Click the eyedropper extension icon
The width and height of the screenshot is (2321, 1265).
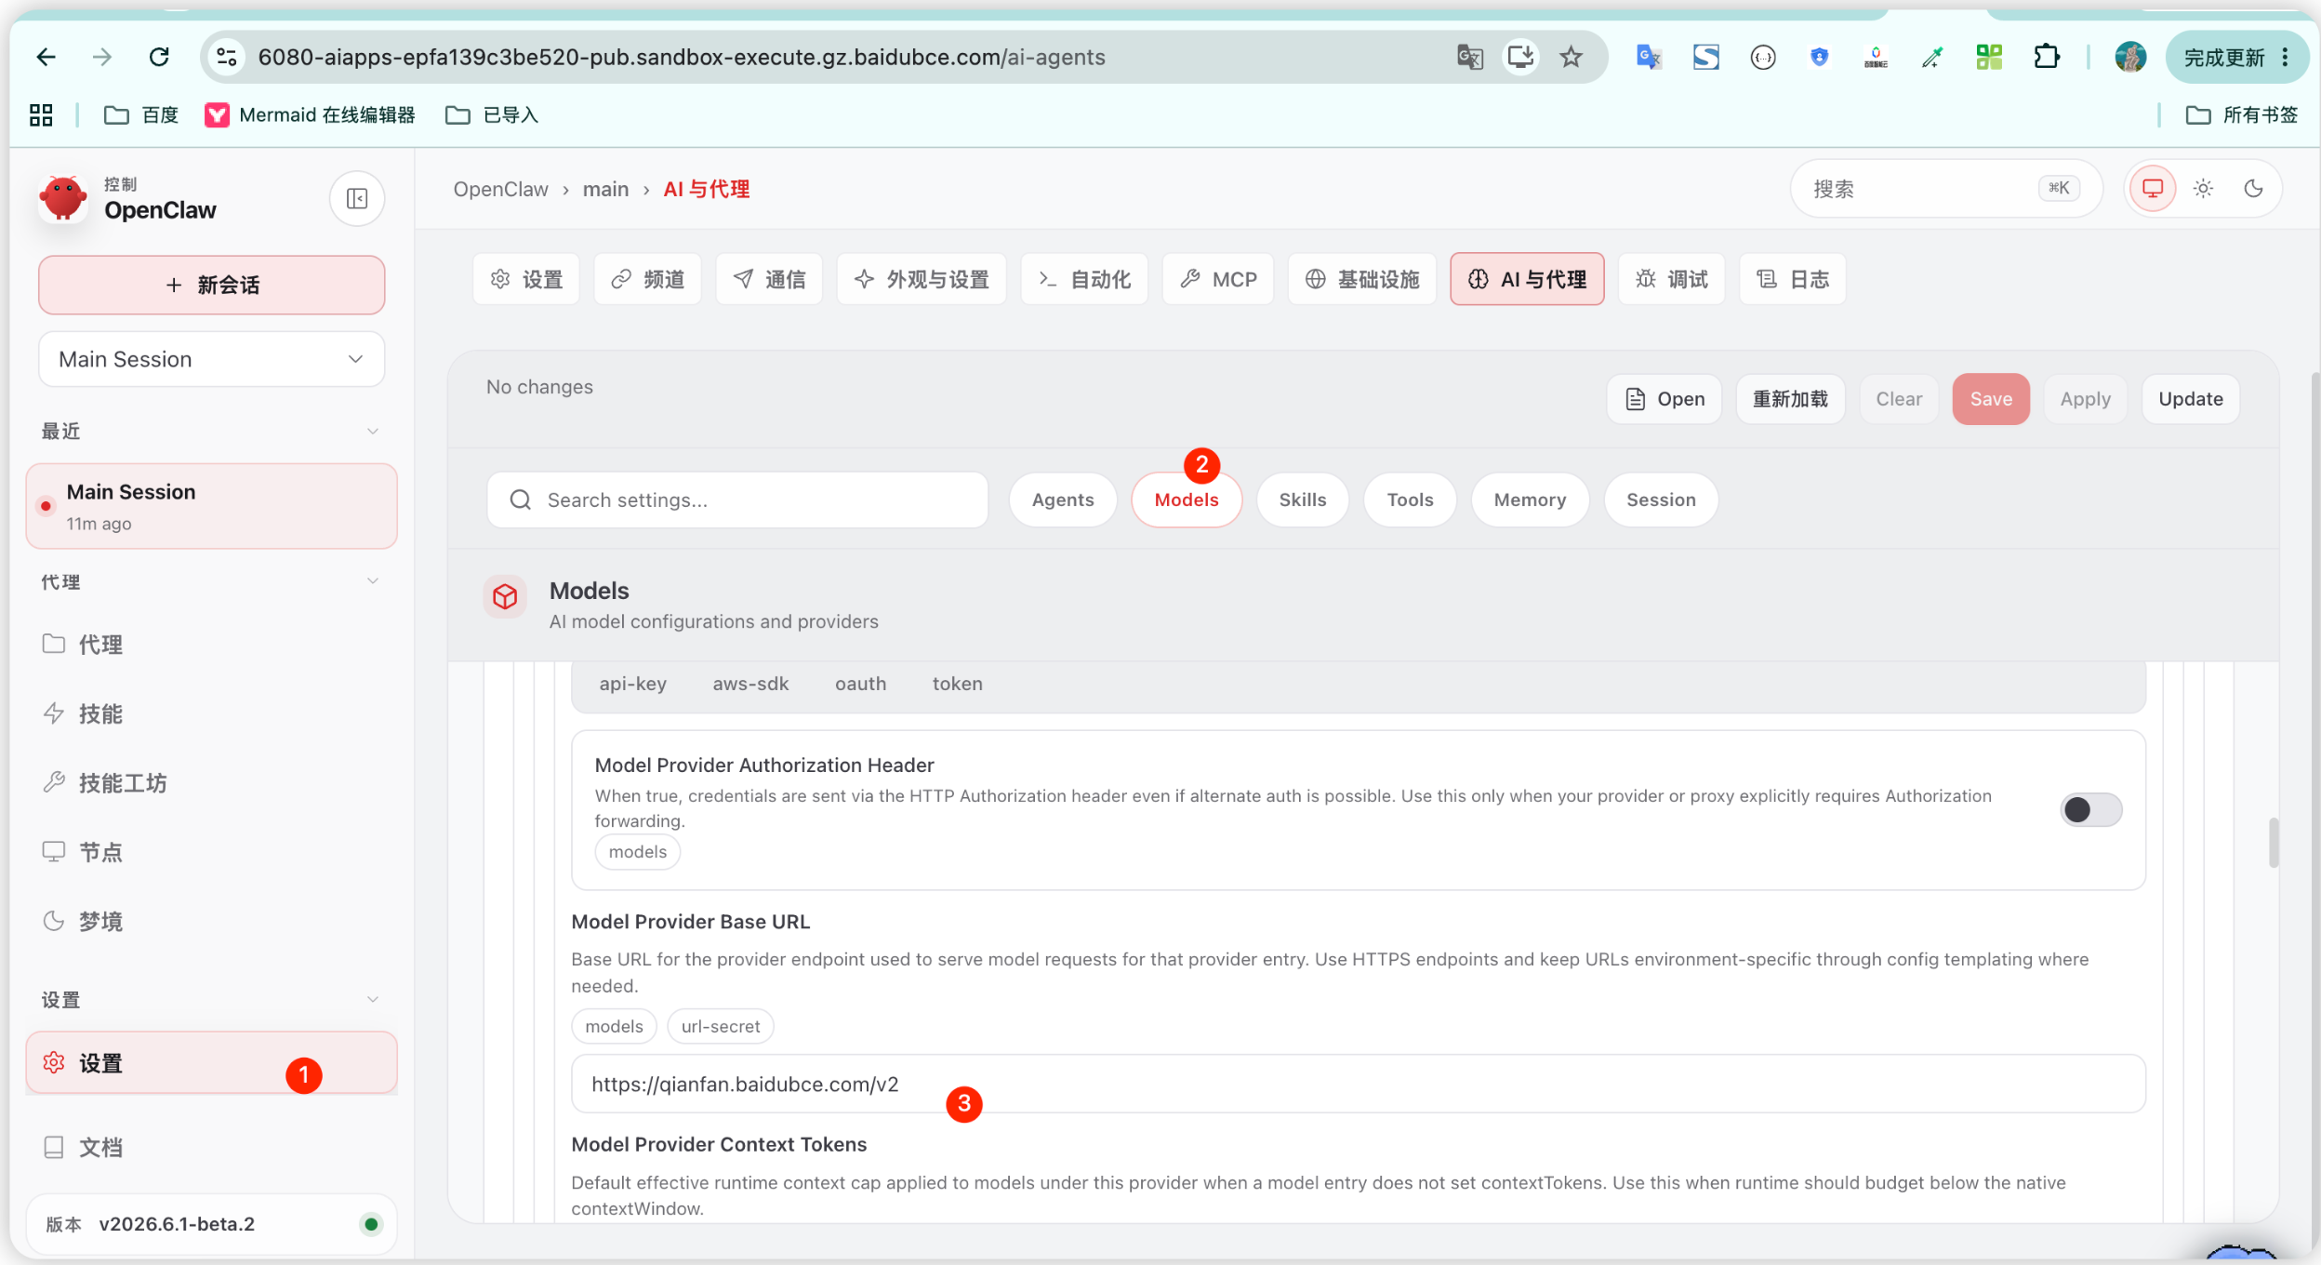(x=1932, y=58)
